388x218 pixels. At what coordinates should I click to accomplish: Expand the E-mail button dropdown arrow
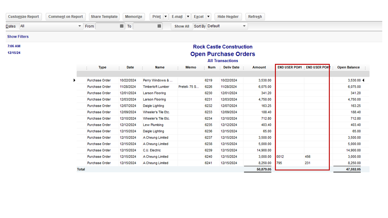(188, 17)
